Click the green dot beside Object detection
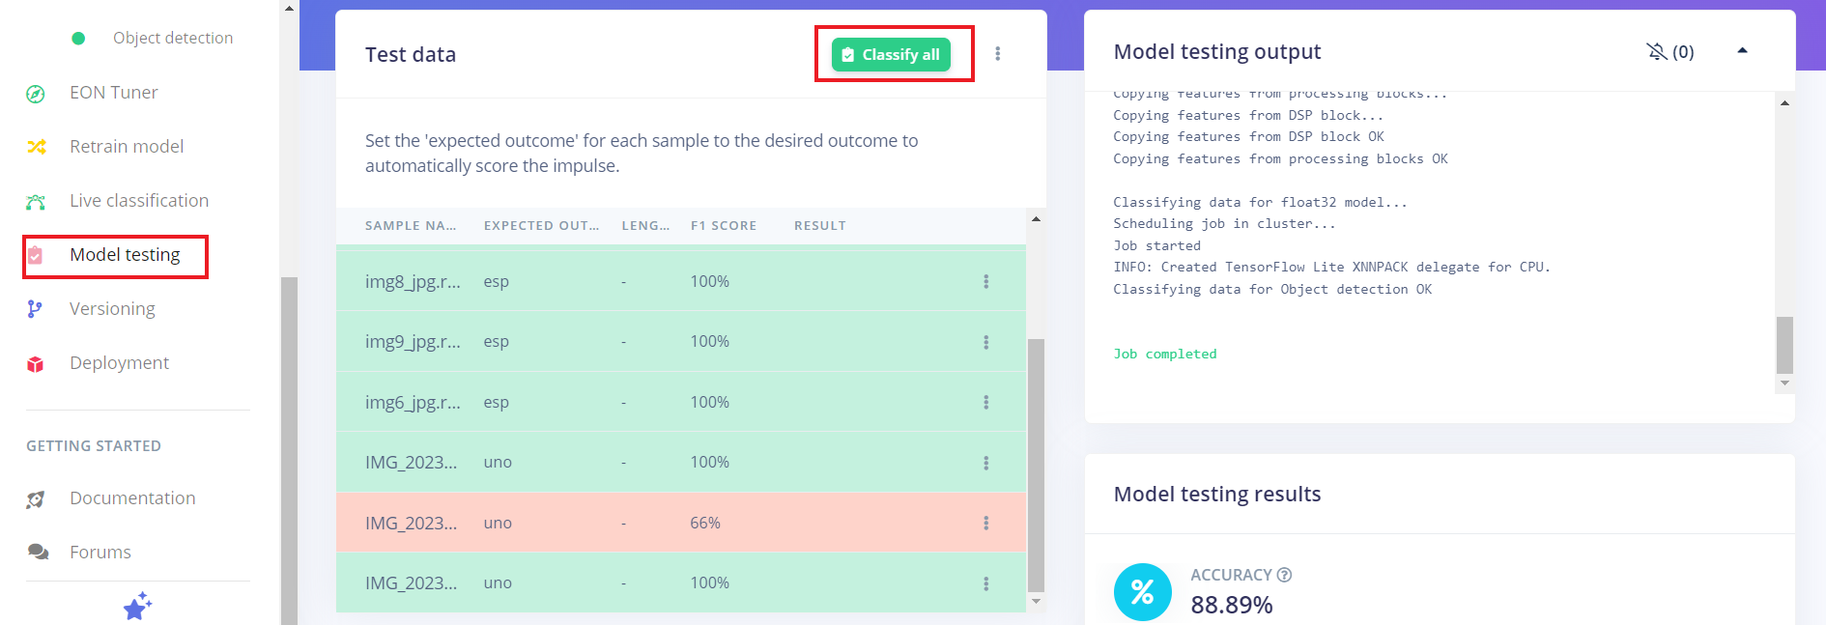 click(78, 39)
